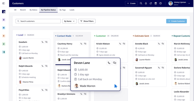This screenshot has height=101, width=194.
Task: Click the Create Customer button
Action: pos(176,21)
